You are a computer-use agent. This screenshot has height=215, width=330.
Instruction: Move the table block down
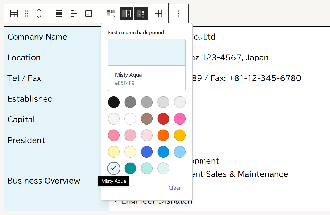(39, 17)
